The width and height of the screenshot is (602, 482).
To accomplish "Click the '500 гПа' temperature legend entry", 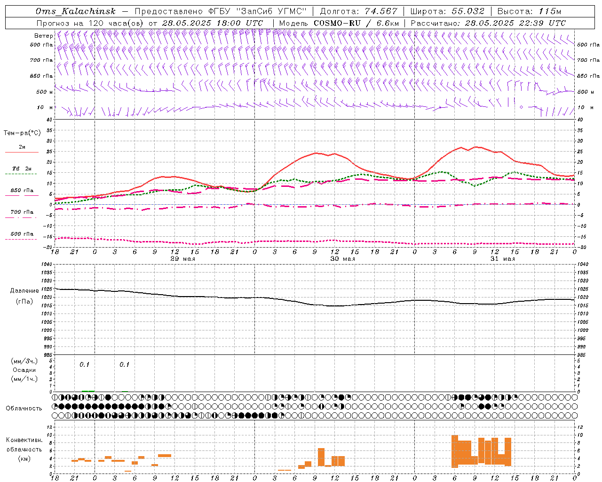I will (22, 234).
